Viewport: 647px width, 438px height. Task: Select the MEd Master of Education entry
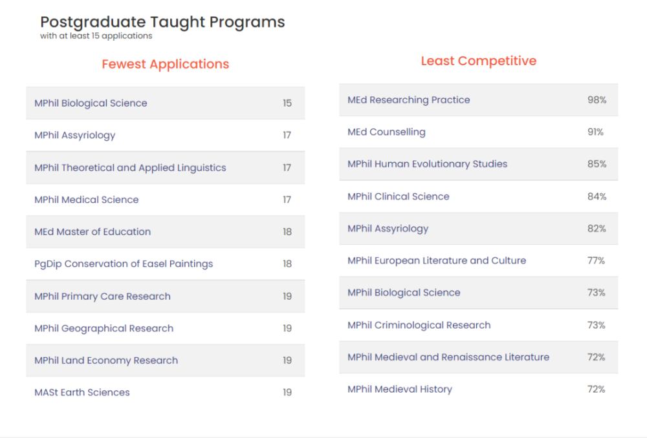[x=166, y=231]
